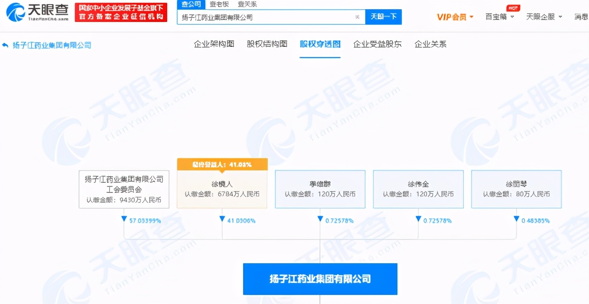Click the orange 实际控制人 41.03% badge

(x=222, y=164)
